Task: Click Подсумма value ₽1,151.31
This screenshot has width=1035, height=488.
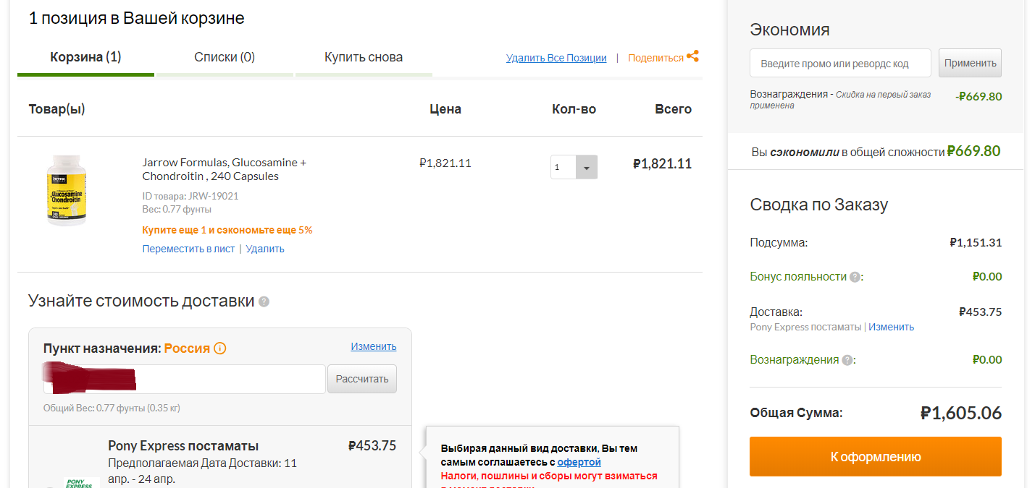Action: coord(976,243)
